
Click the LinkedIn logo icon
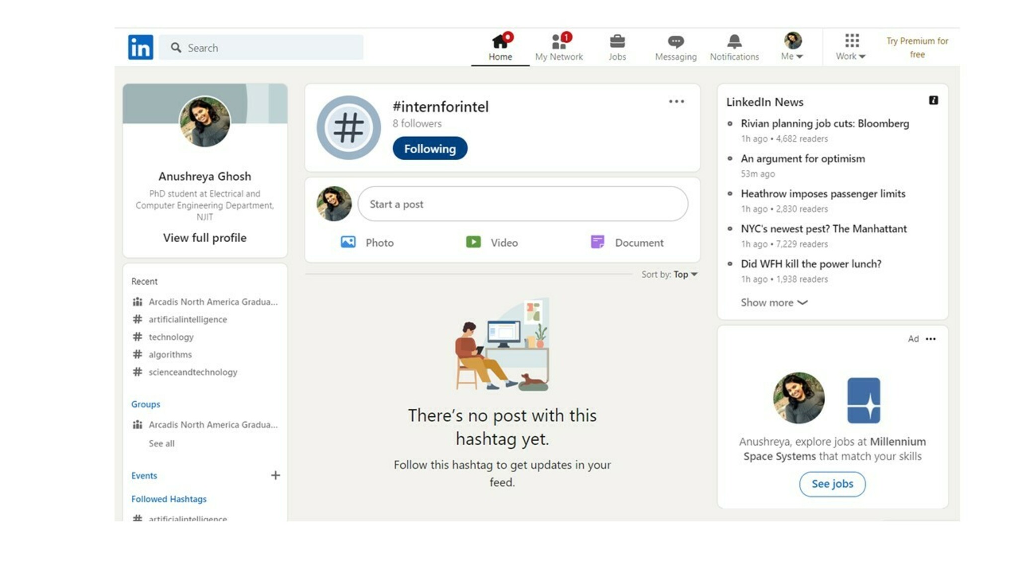tap(140, 47)
